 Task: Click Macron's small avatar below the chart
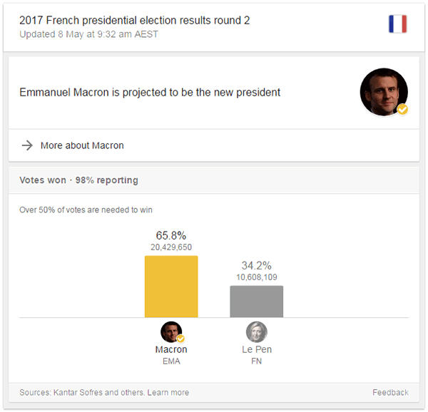pos(170,332)
